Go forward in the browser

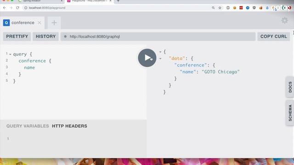pos(11,8)
